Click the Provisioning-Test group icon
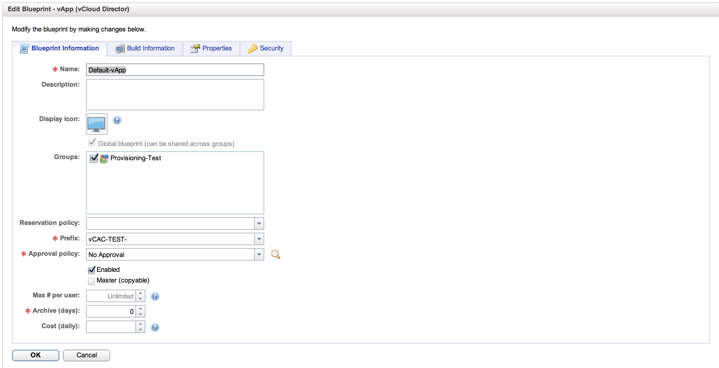The height and width of the screenshot is (368, 719). pos(104,158)
